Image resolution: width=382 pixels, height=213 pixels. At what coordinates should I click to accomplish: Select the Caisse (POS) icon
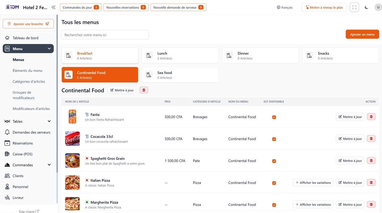[x=7, y=154]
